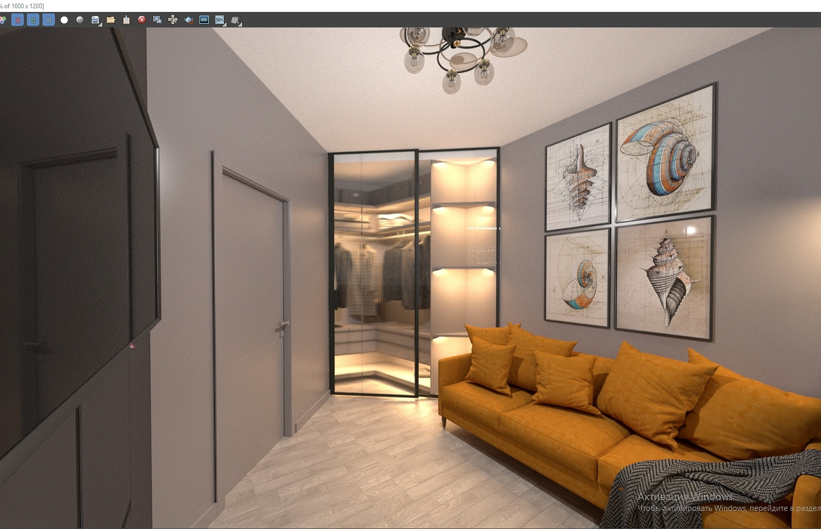Save the rendered image with floppy icon
Screen dimensions: 821x529
click(95, 20)
